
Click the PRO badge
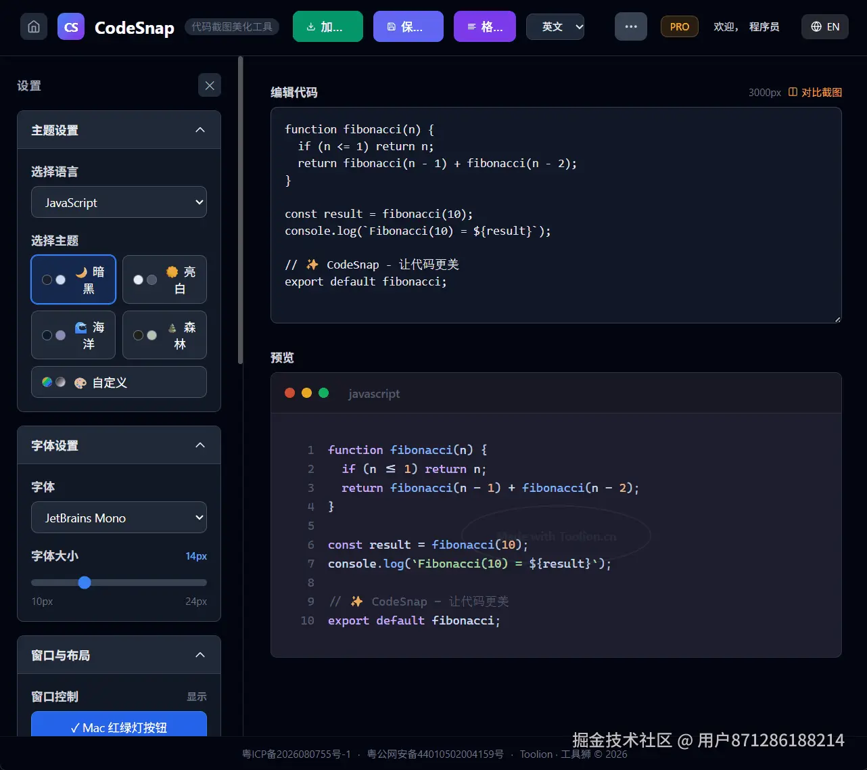(680, 27)
